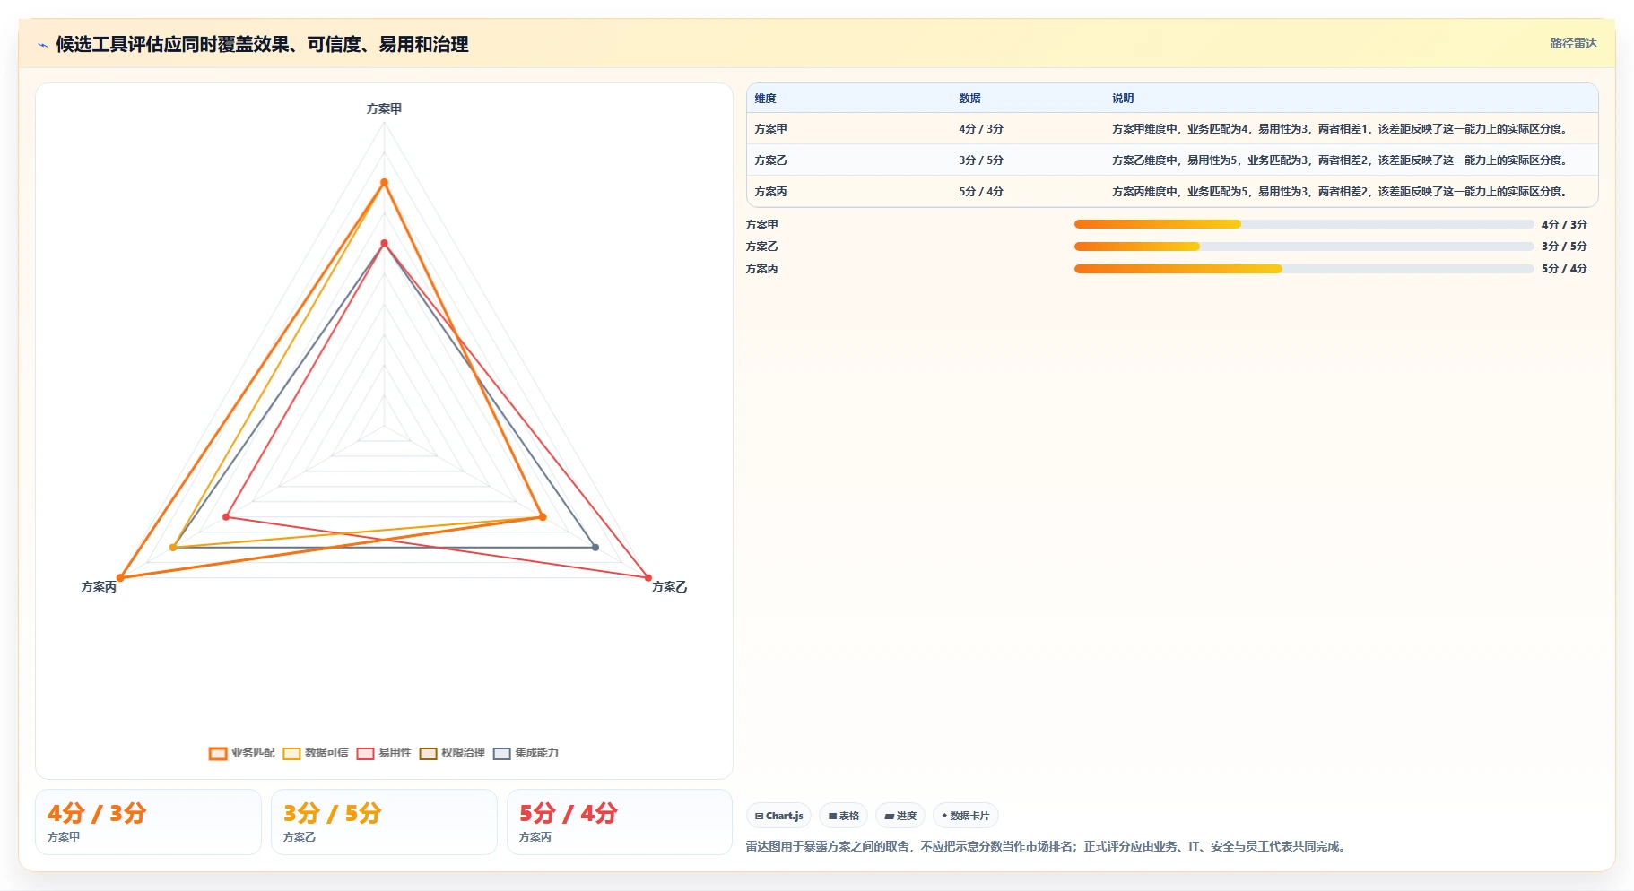Screen dimensions: 1634x891
Task: Click the card title 候选工具评估应同时覆盖效果
Action: (x=262, y=44)
